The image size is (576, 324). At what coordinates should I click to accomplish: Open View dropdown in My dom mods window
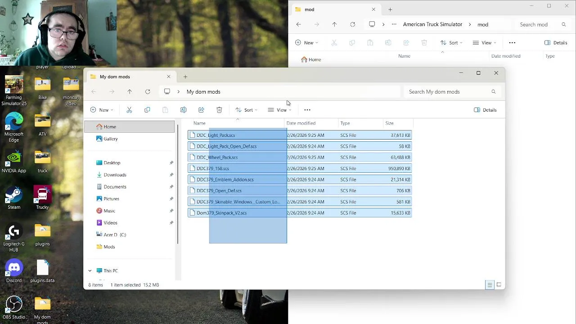[x=279, y=110]
